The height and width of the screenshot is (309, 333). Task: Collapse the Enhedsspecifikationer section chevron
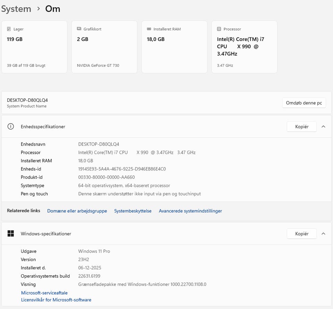tap(323, 127)
